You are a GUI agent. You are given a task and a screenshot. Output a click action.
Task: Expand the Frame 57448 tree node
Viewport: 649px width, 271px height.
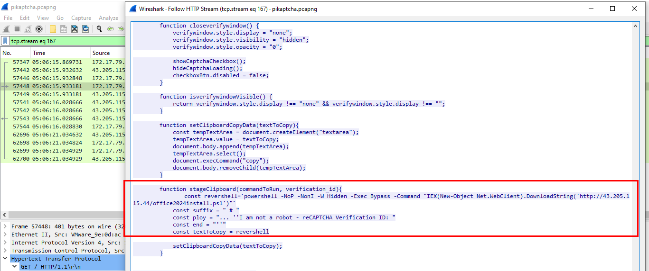[x=5, y=226]
